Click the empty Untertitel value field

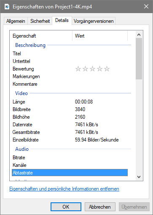[100, 61]
